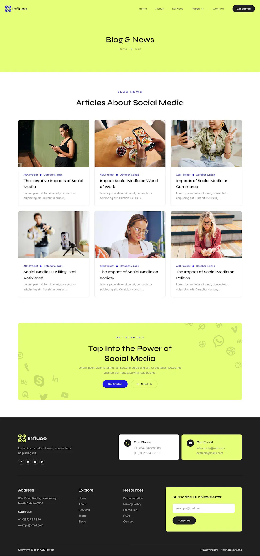This screenshot has height=556, width=260.
Task: Click the newsletter email input field
Action: coord(204,508)
